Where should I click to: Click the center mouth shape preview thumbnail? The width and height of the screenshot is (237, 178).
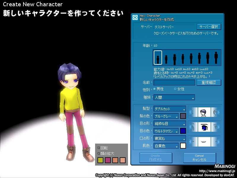204,142
